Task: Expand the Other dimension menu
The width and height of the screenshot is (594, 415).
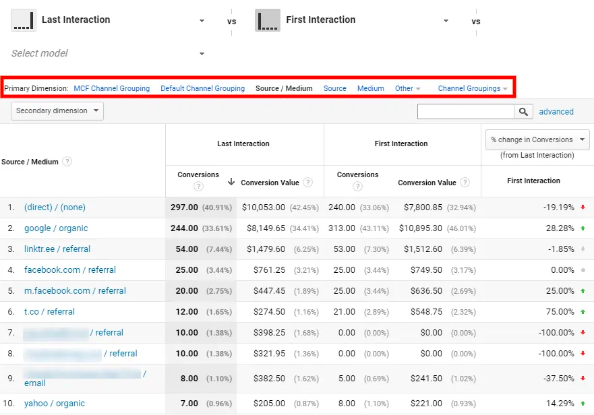Action: click(408, 89)
